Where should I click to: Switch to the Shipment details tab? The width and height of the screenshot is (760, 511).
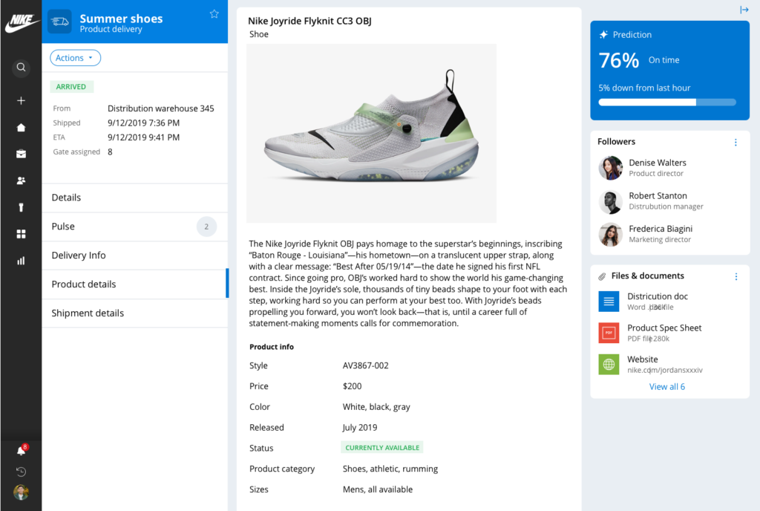[x=135, y=313]
